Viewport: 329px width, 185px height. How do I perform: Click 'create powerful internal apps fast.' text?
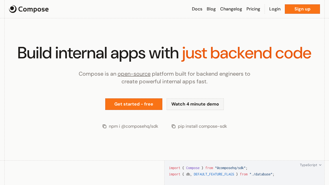[164, 82]
